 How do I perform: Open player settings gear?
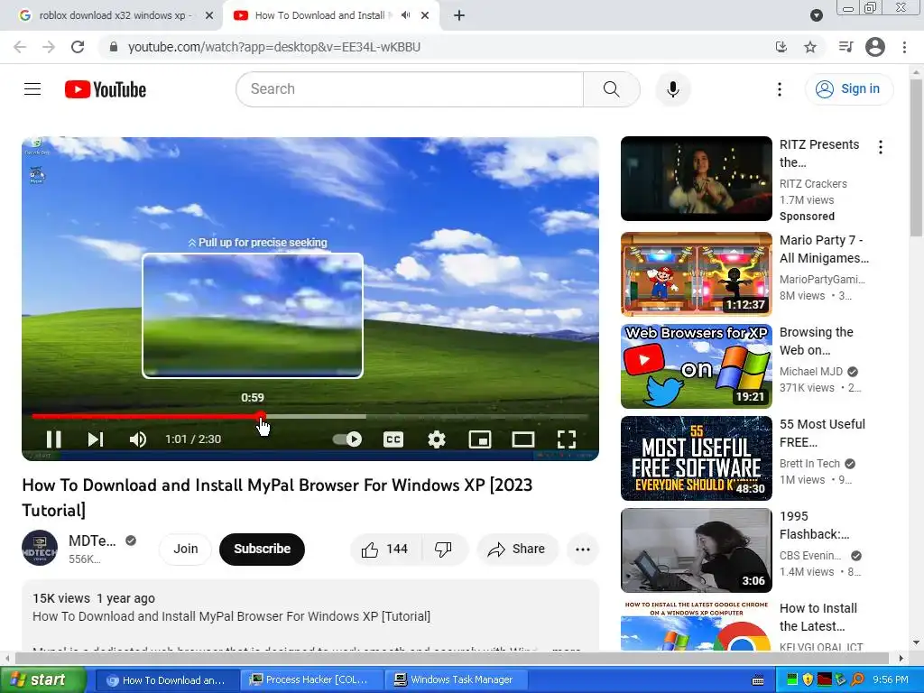click(x=437, y=439)
